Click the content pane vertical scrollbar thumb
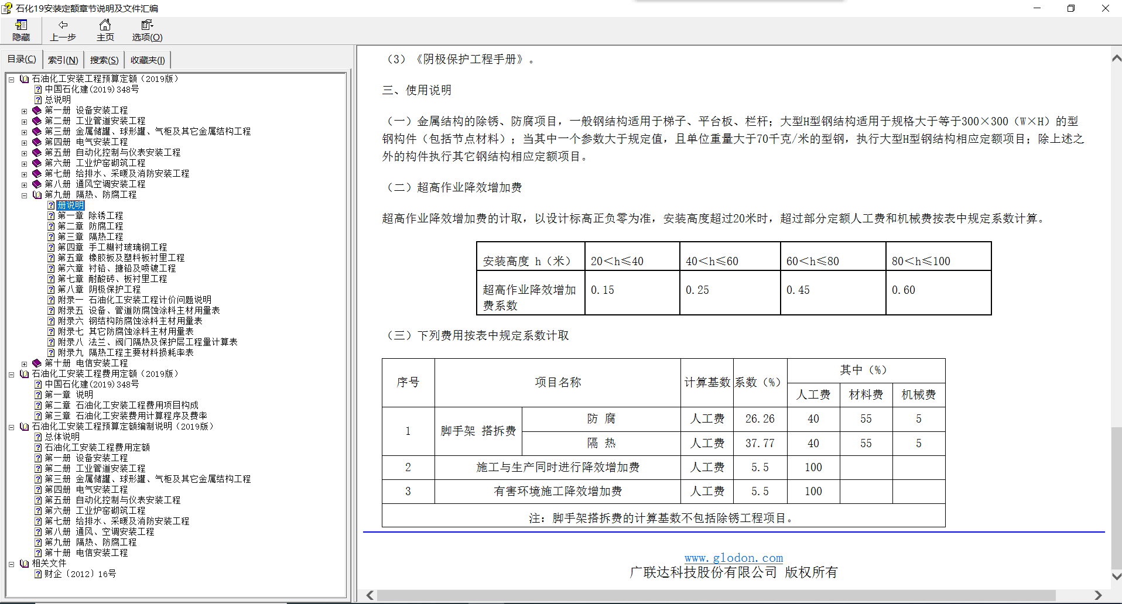The height and width of the screenshot is (604, 1122). (x=1116, y=497)
